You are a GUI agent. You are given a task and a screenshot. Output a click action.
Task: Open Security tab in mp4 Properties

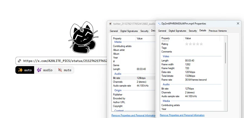coord(193,31)
